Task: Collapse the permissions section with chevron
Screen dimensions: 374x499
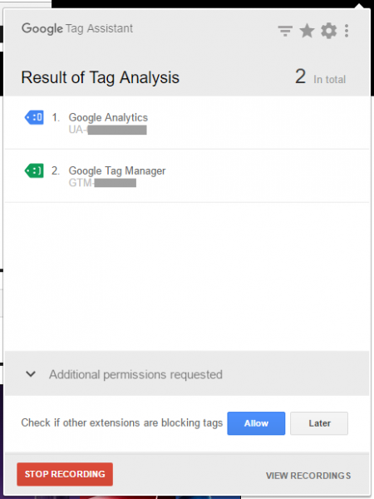Action: pos(31,374)
